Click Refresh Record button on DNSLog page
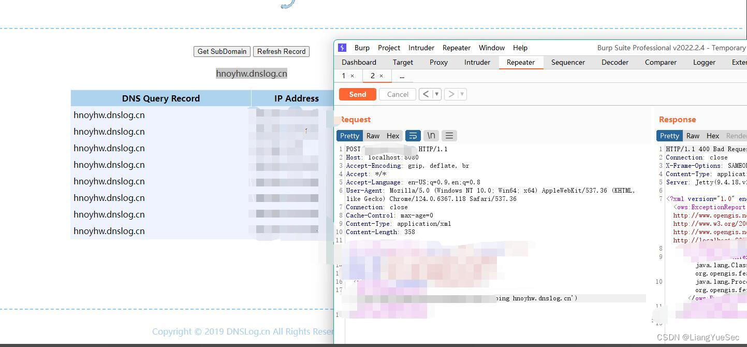 [281, 51]
